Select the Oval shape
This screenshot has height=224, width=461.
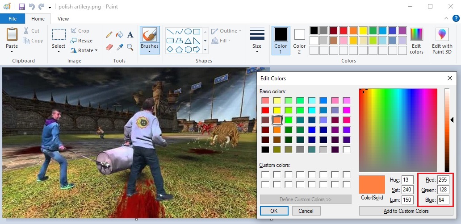(x=188, y=31)
